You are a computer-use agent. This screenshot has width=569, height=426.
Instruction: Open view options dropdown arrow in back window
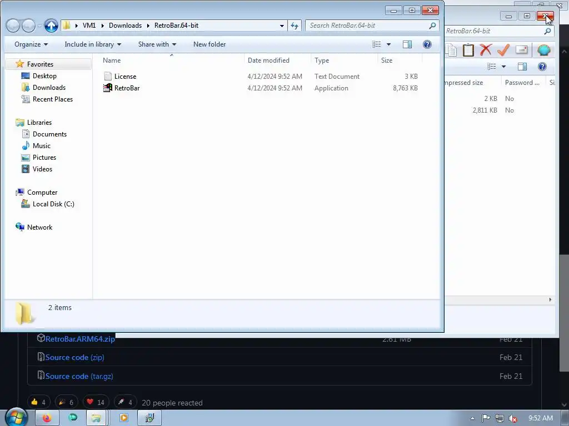503,67
